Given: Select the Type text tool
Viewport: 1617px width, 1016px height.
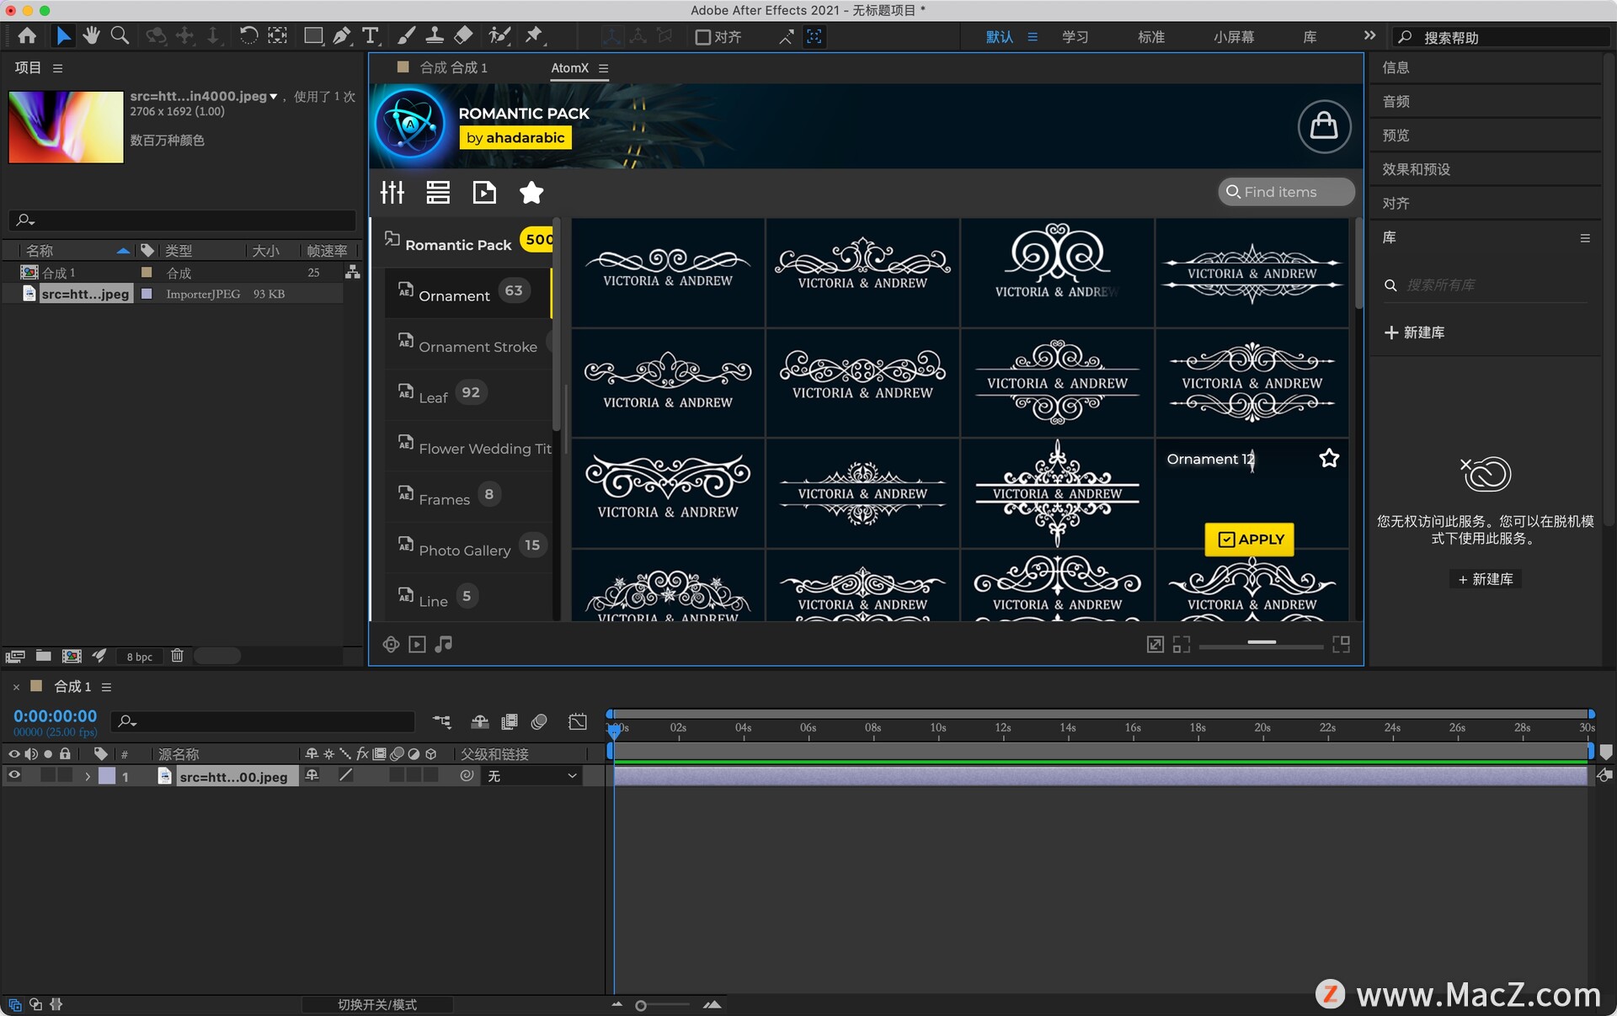Looking at the screenshot, I should coord(370,35).
